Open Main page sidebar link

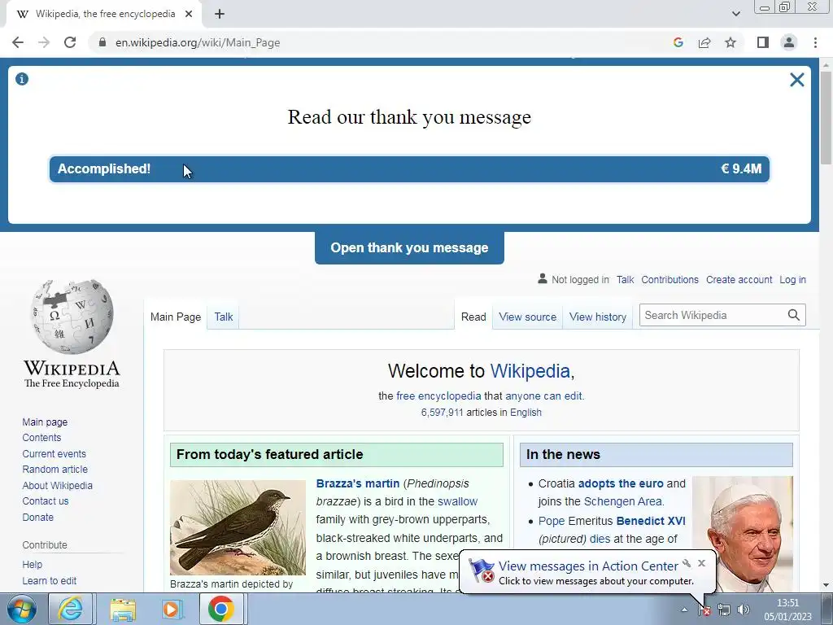click(x=45, y=422)
